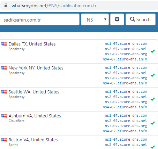Click ns1-07.azure-dns.com in Dallas row
Screen dimensions: 158x149
[126, 44]
